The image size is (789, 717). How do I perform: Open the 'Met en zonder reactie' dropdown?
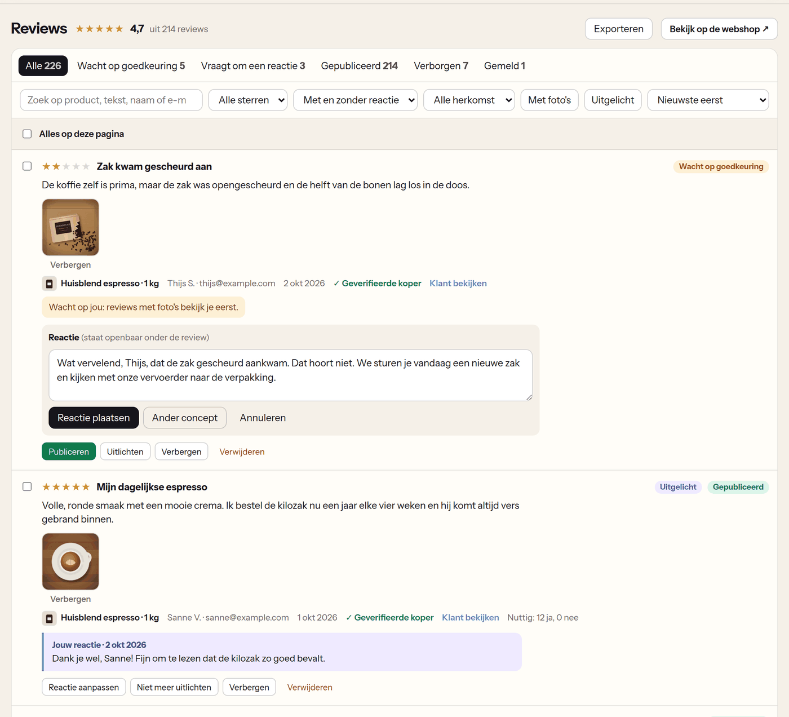[356, 100]
